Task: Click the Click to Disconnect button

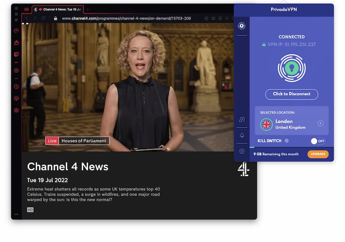Action: 292,94
